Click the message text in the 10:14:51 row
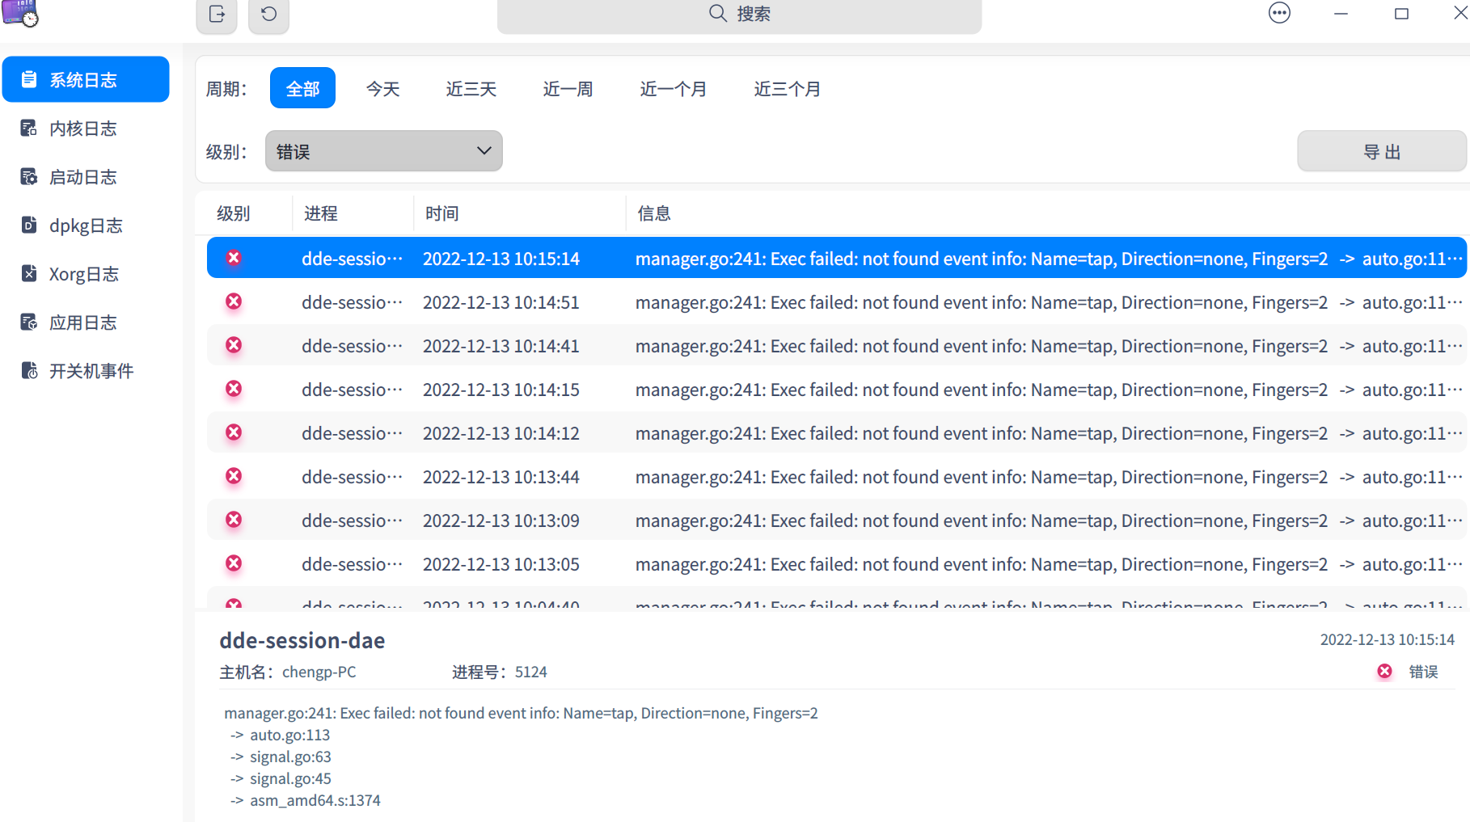Image resolution: width=1470 pixels, height=822 pixels. (x=1049, y=302)
